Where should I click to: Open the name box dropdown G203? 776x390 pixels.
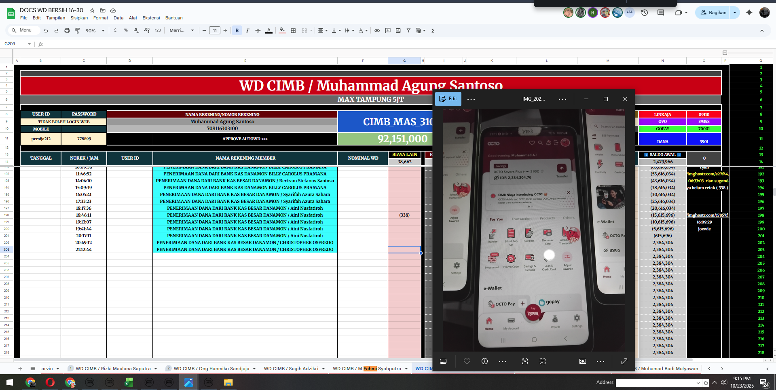click(29, 44)
